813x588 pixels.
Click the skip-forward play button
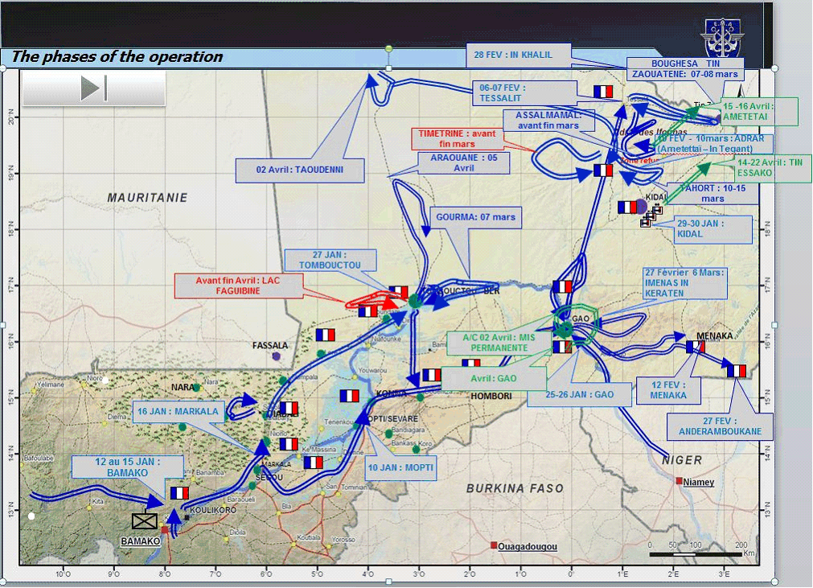[x=94, y=88]
